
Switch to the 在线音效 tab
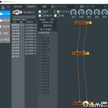(31, 7)
